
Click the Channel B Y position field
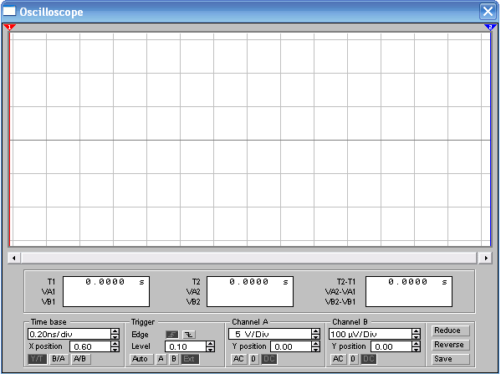[391, 346]
